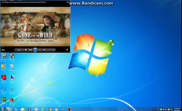This screenshot has height=111, width=182.
Task: Open the taskbar clock and date
Action: 177,109
